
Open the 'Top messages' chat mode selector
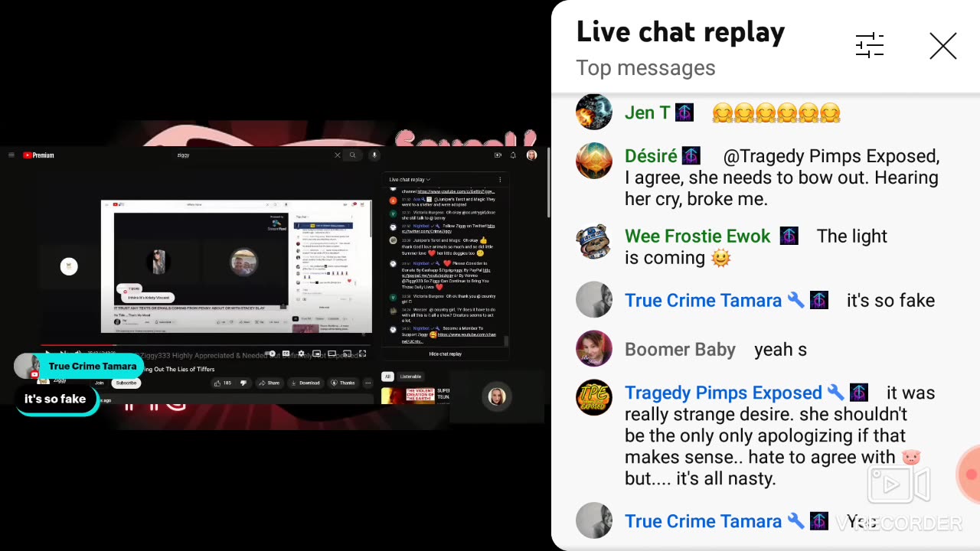645,68
